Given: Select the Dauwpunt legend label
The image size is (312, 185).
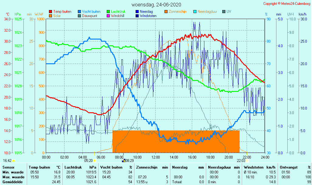Looking at the screenshot, I should 90,16.
